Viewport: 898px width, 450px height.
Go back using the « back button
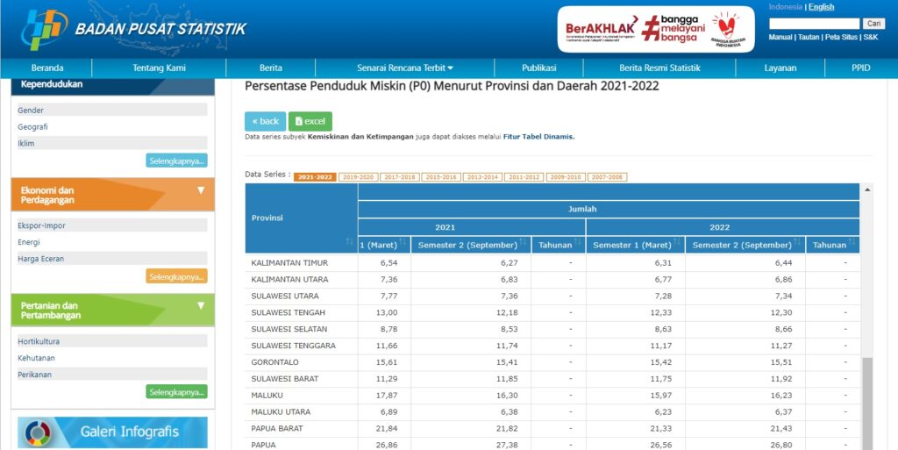pyautogui.click(x=265, y=121)
